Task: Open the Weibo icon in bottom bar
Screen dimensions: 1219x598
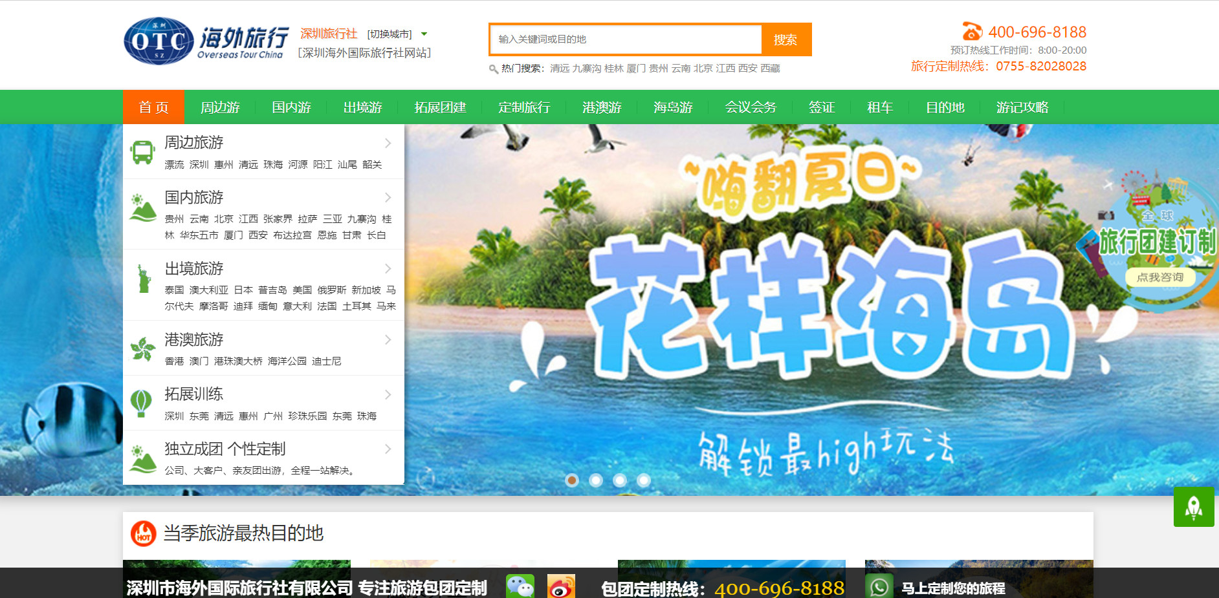Action: 560,587
